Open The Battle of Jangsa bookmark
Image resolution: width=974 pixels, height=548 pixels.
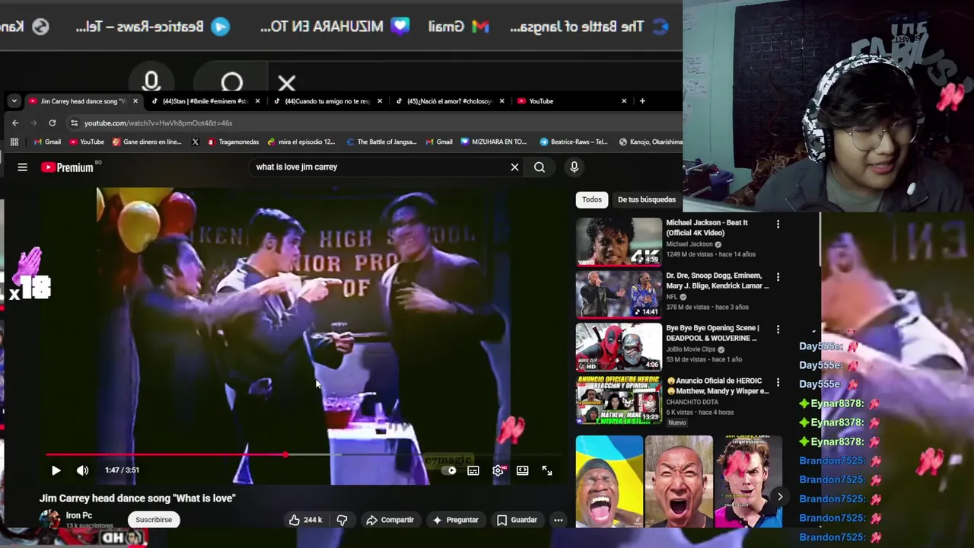381,142
